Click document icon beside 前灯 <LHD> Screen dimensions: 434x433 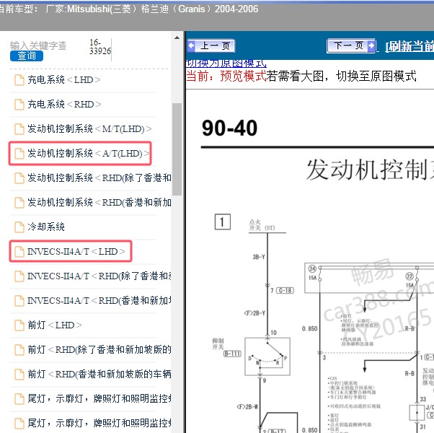[x=19, y=325]
